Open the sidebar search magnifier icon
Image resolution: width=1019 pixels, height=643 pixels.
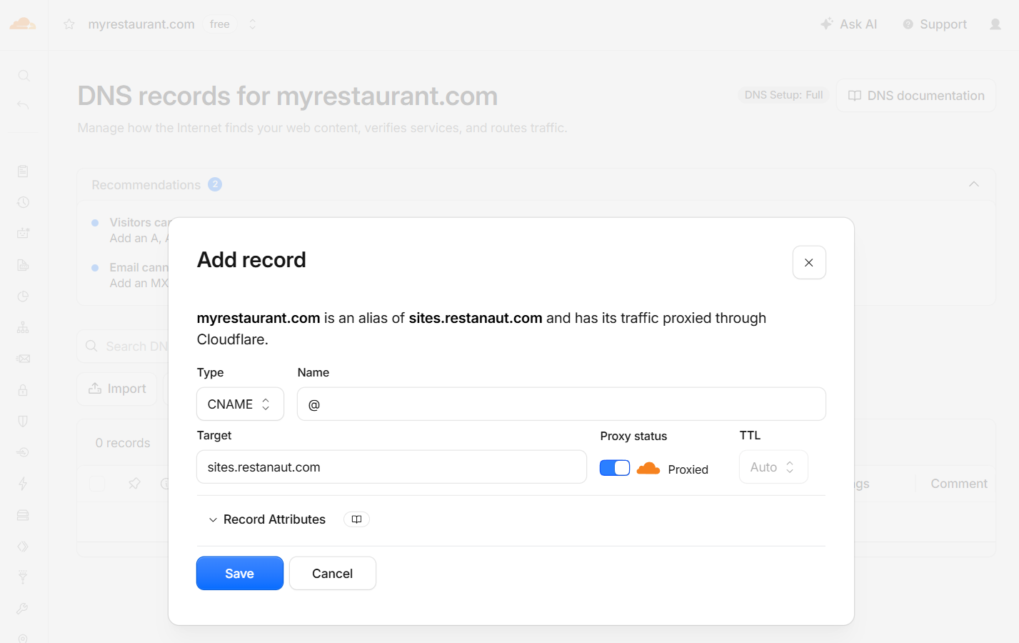tap(24, 76)
